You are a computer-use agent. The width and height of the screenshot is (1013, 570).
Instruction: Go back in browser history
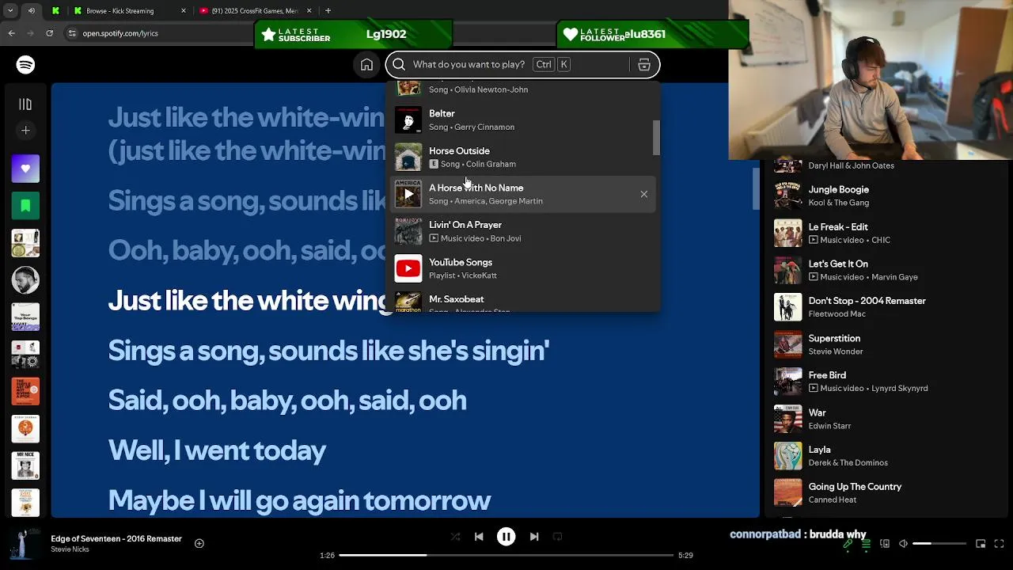click(11, 33)
